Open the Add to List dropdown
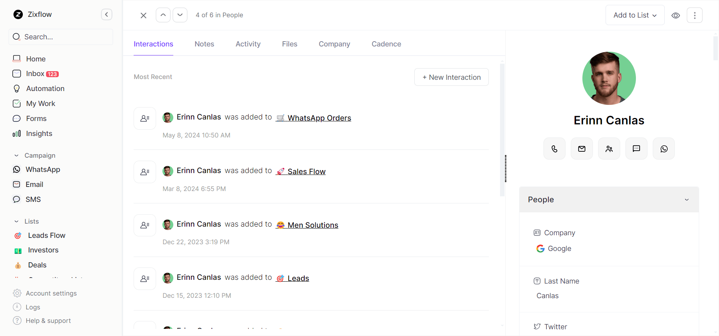This screenshot has width=719, height=336. (635, 15)
